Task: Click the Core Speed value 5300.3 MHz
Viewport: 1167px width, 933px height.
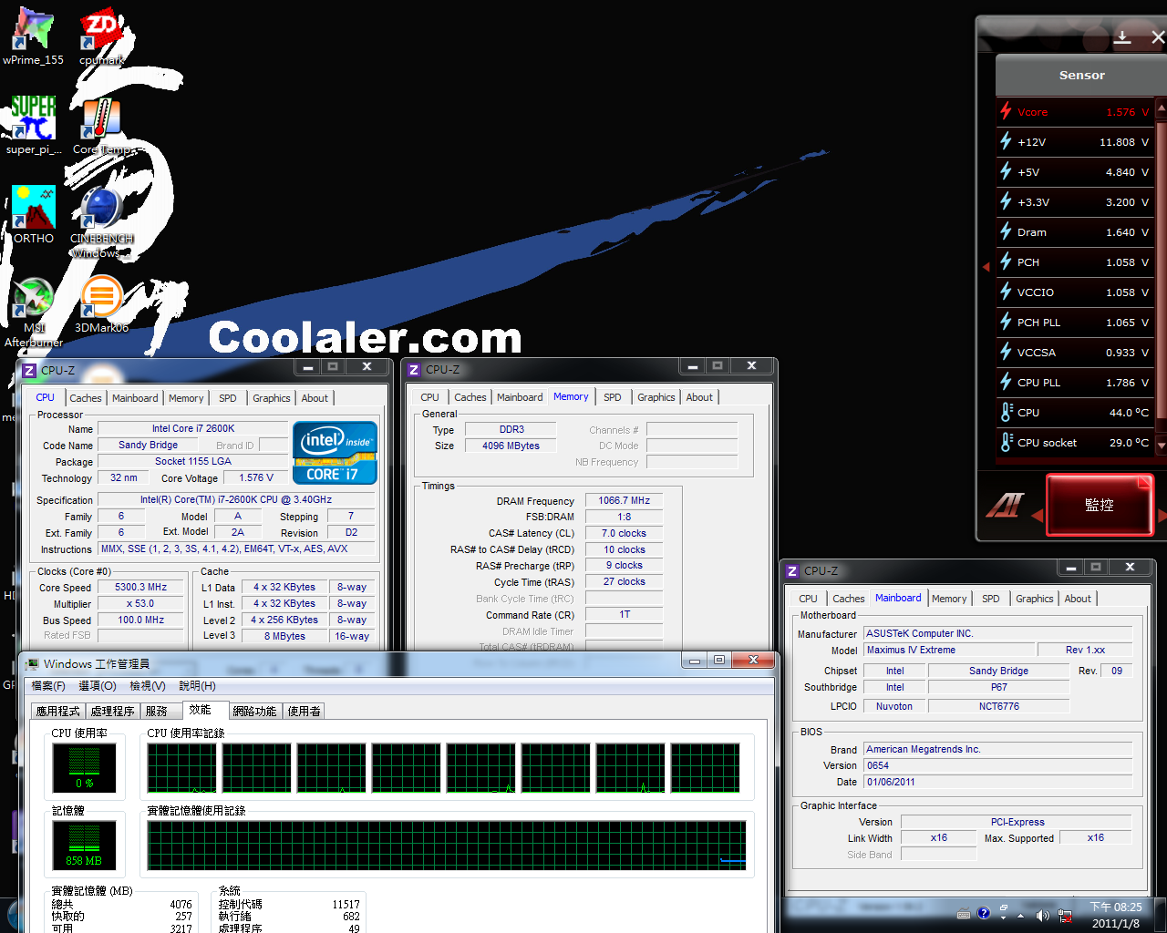Action: click(x=141, y=587)
